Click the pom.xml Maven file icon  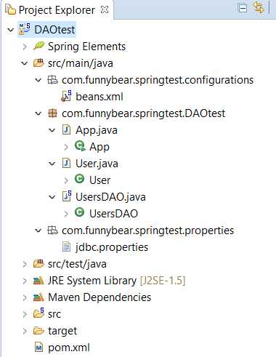(38, 348)
